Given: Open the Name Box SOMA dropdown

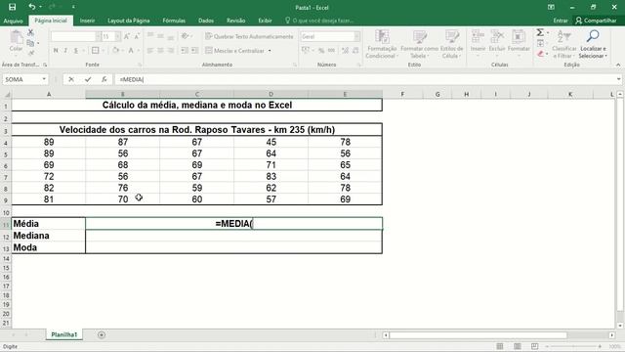Looking at the screenshot, I should coord(44,79).
